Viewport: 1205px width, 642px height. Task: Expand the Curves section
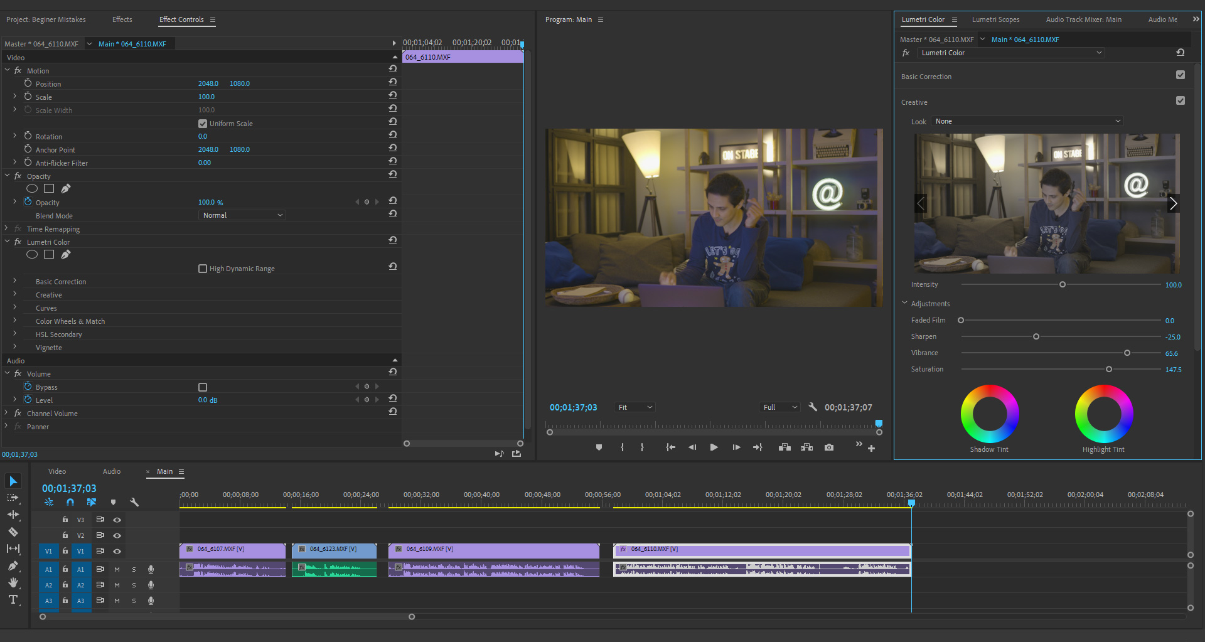click(x=14, y=308)
